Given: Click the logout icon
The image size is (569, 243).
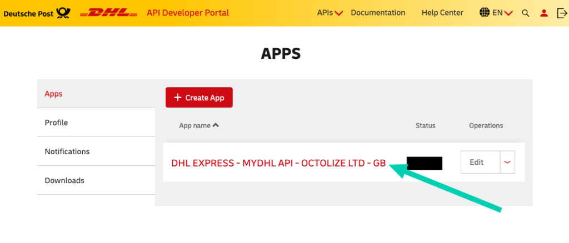Looking at the screenshot, I should coord(562,13).
